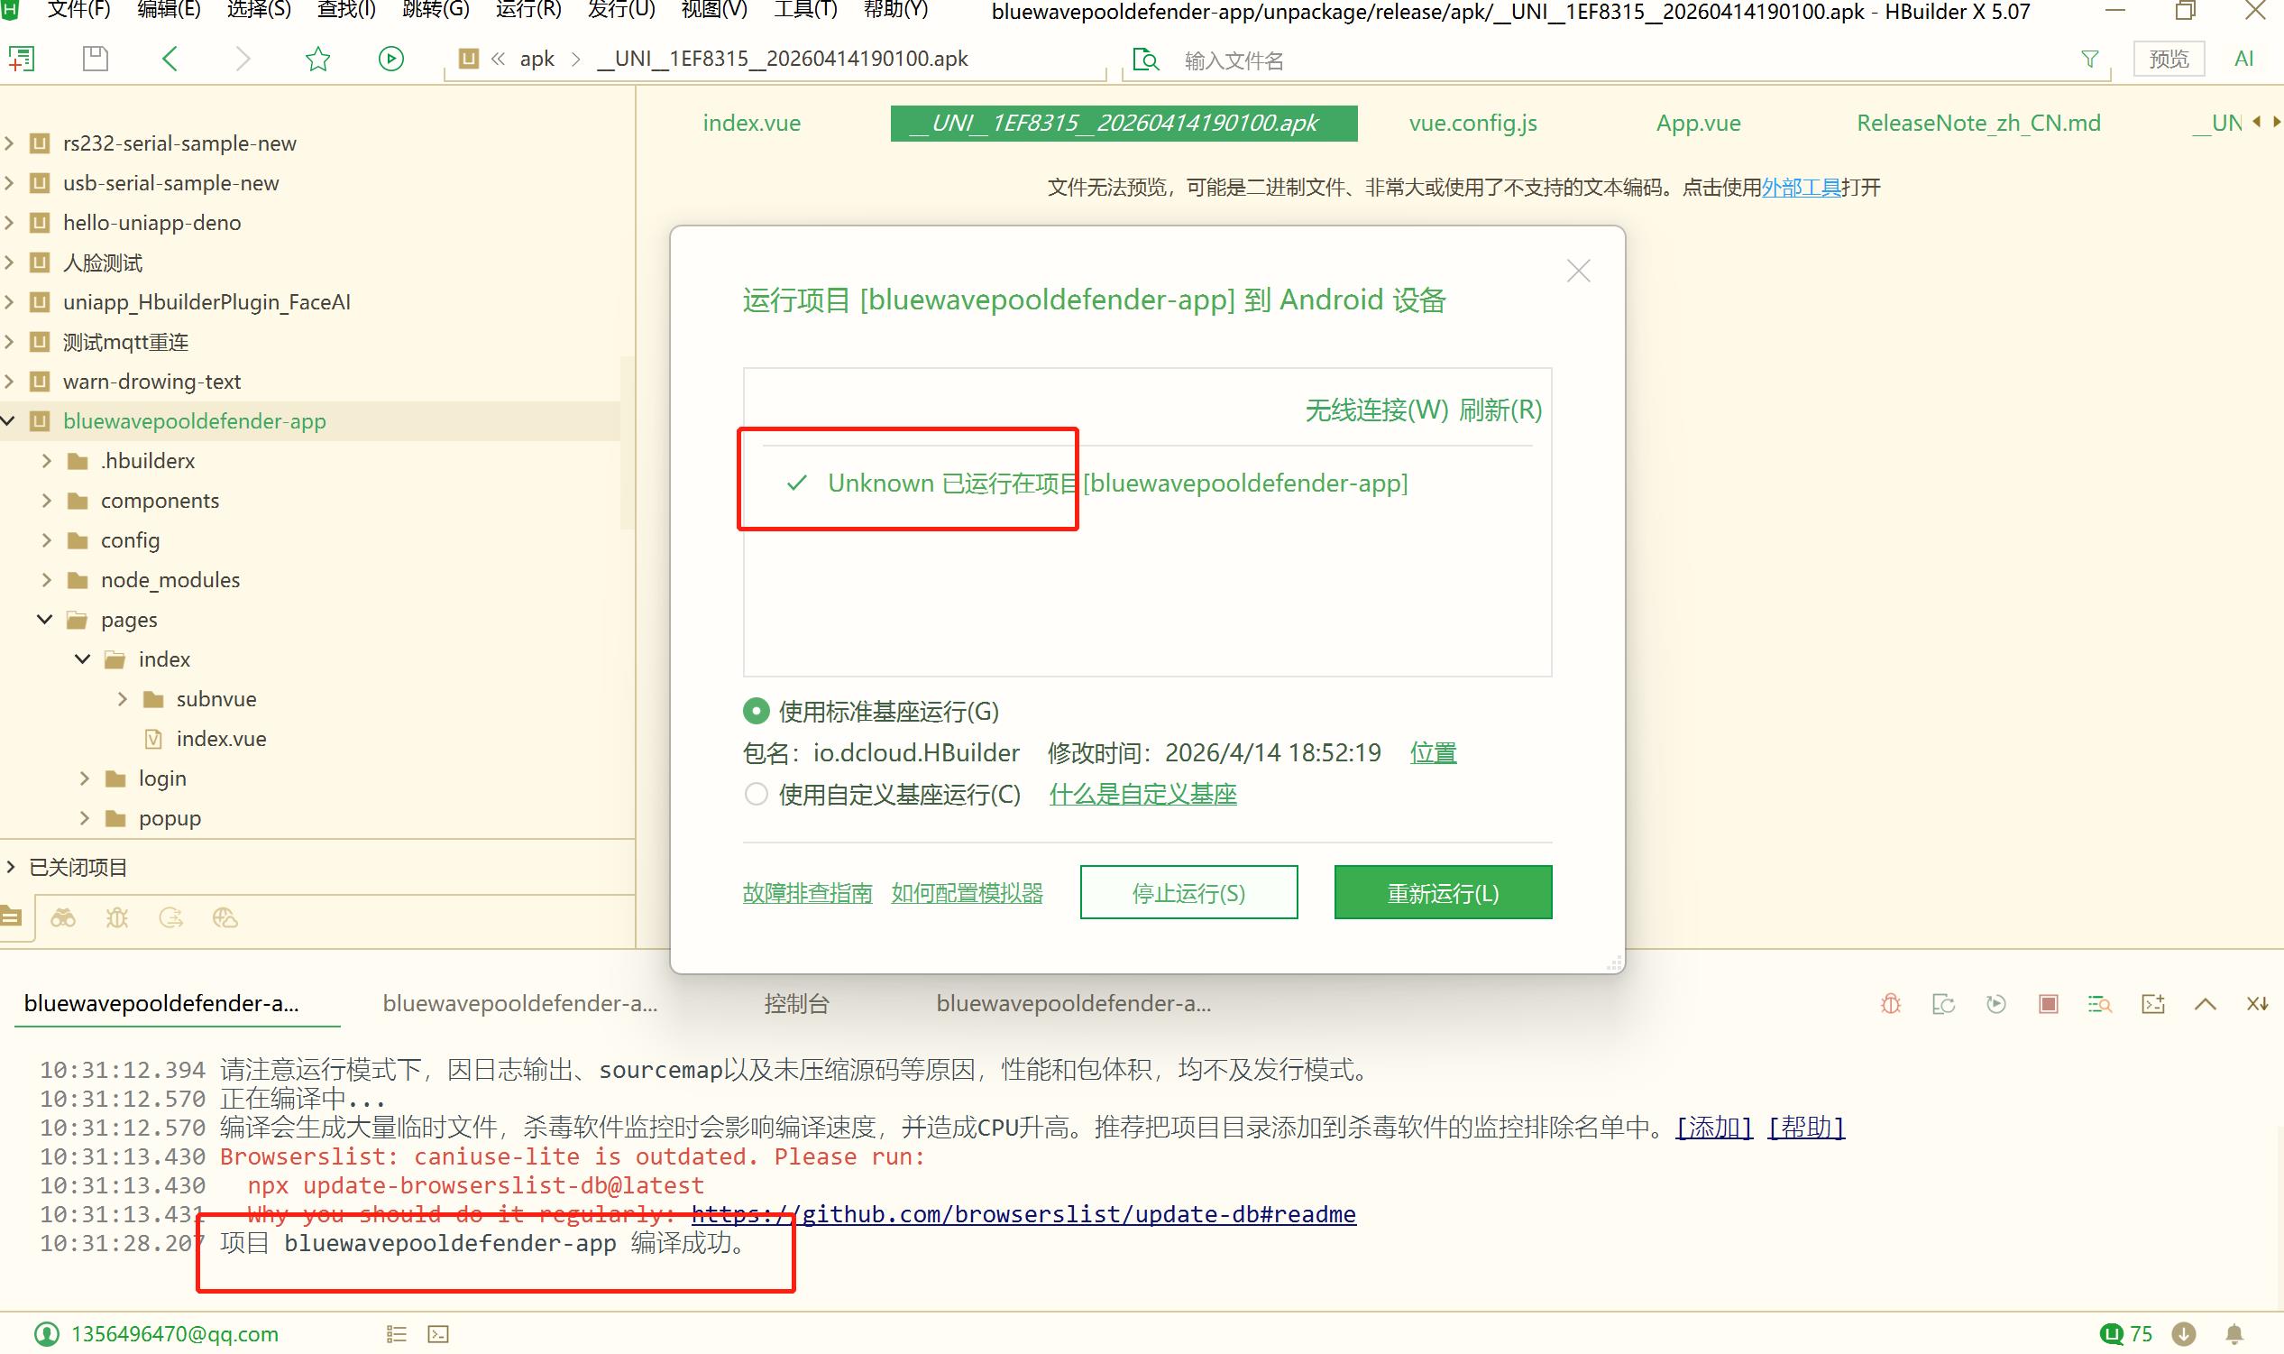Screen dimensions: 2284x1354
Task: Click the debug bug icon in console toolbar
Action: 1890,1004
